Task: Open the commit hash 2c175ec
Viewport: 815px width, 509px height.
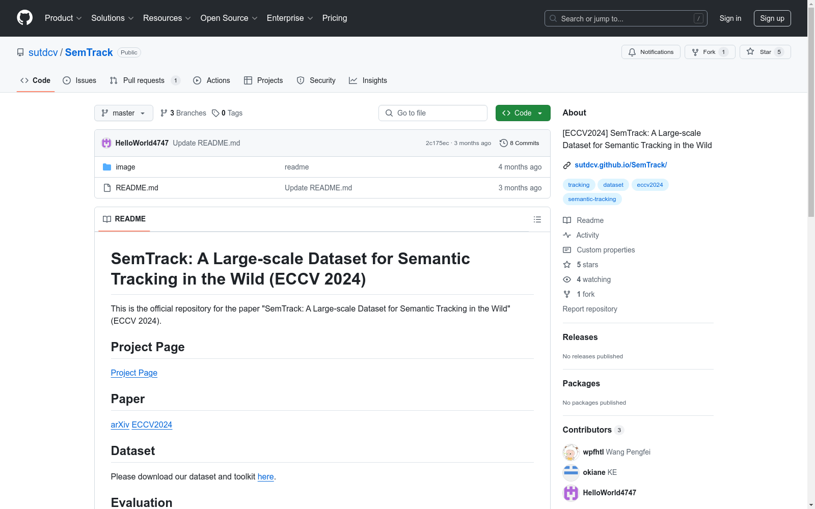Action: coord(438,143)
